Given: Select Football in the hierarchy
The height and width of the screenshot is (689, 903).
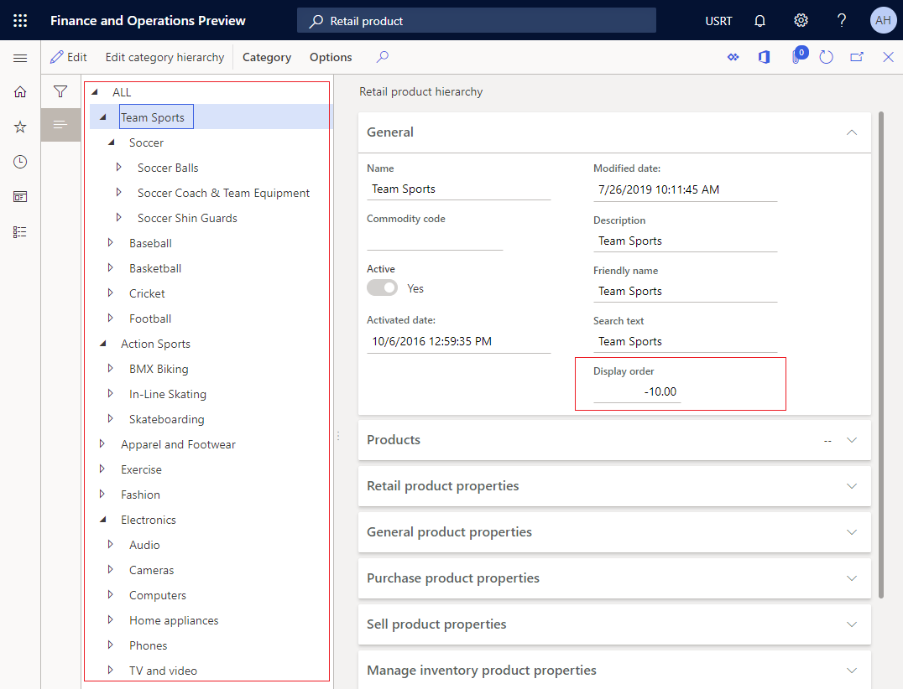Looking at the screenshot, I should click(x=150, y=319).
